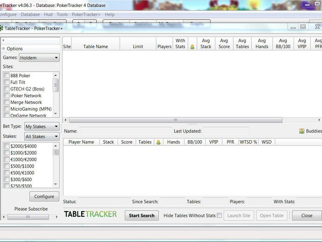Check the Full Tilt site checkbox

tap(7, 82)
